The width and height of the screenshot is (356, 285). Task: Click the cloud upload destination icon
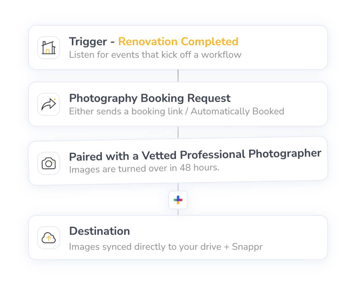tap(49, 238)
